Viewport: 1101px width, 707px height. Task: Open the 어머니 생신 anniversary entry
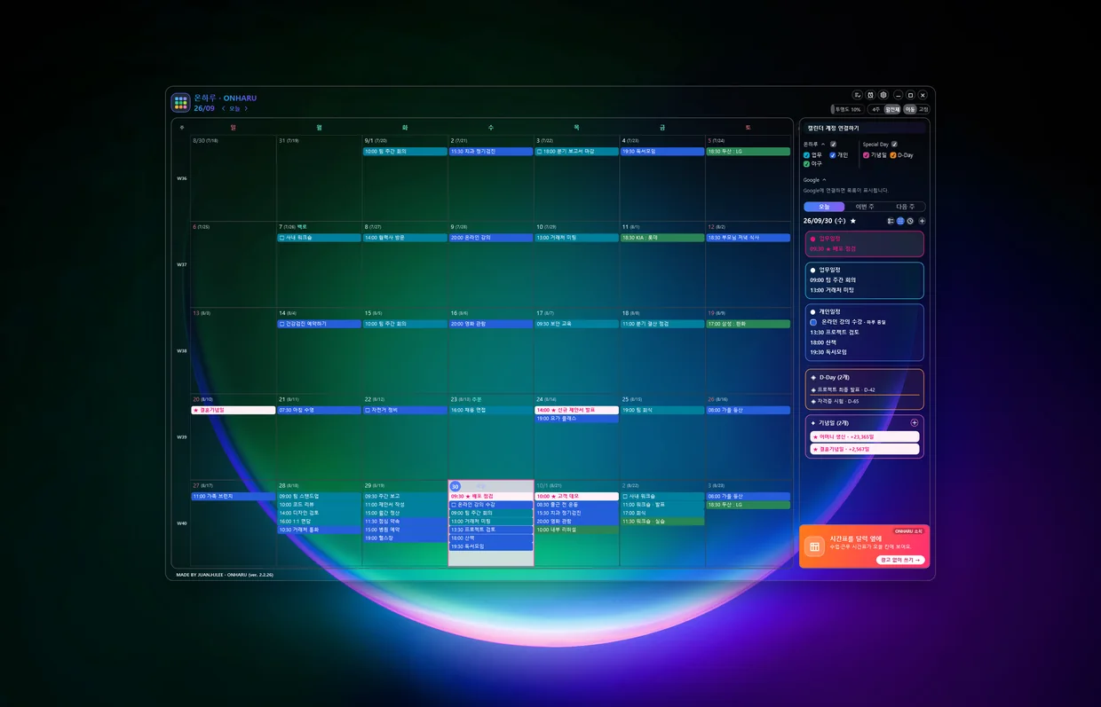click(x=865, y=436)
